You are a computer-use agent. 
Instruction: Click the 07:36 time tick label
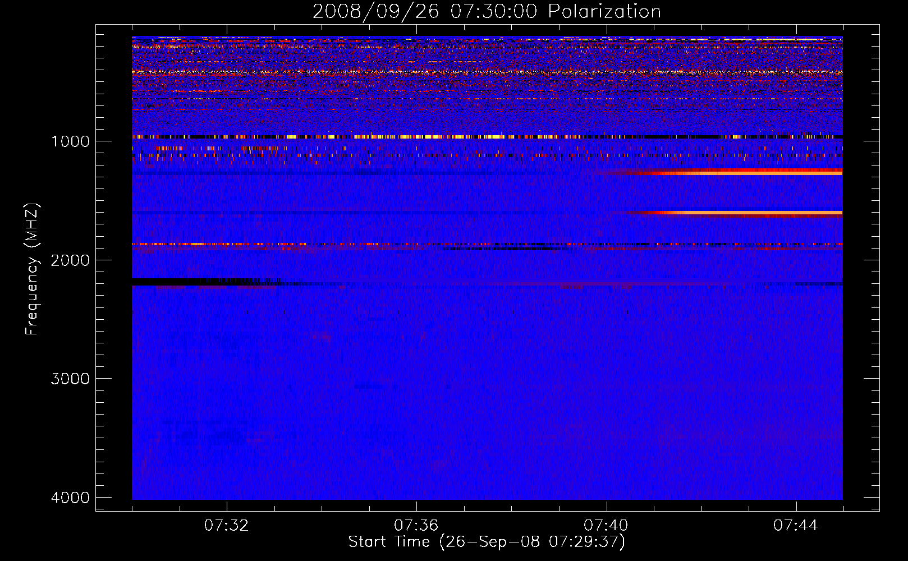click(x=416, y=526)
